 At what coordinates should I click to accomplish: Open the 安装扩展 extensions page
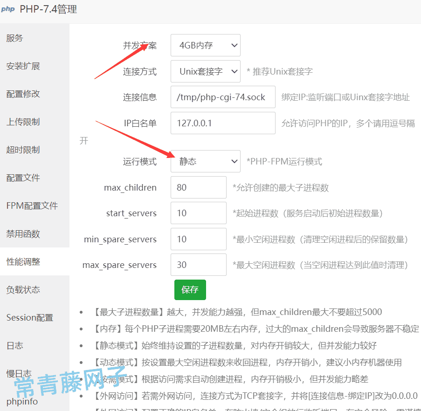tap(23, 66)
